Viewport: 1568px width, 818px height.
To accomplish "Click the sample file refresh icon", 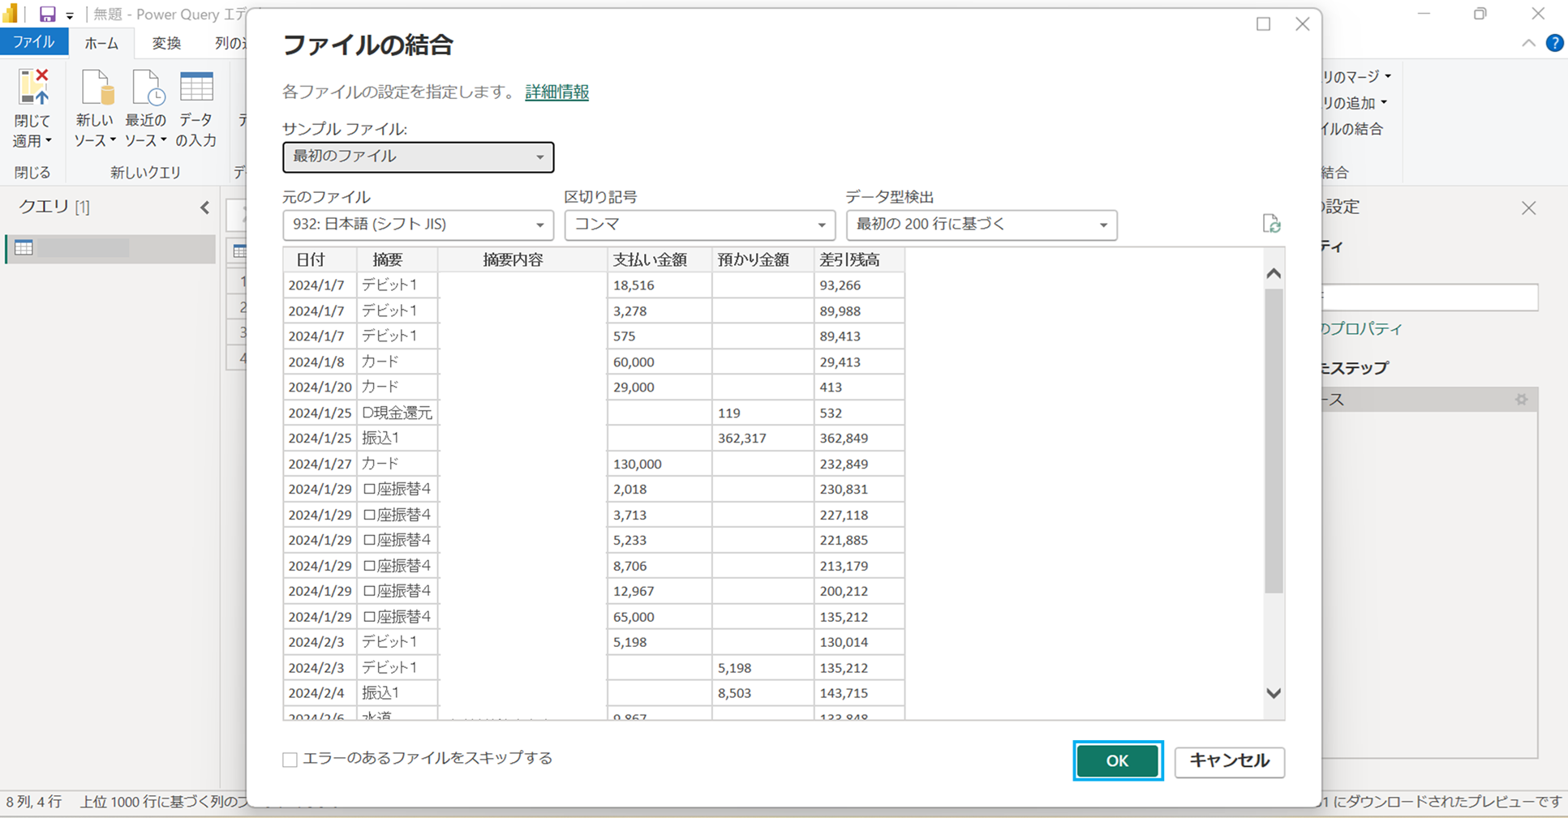I will coord(1273,225).
